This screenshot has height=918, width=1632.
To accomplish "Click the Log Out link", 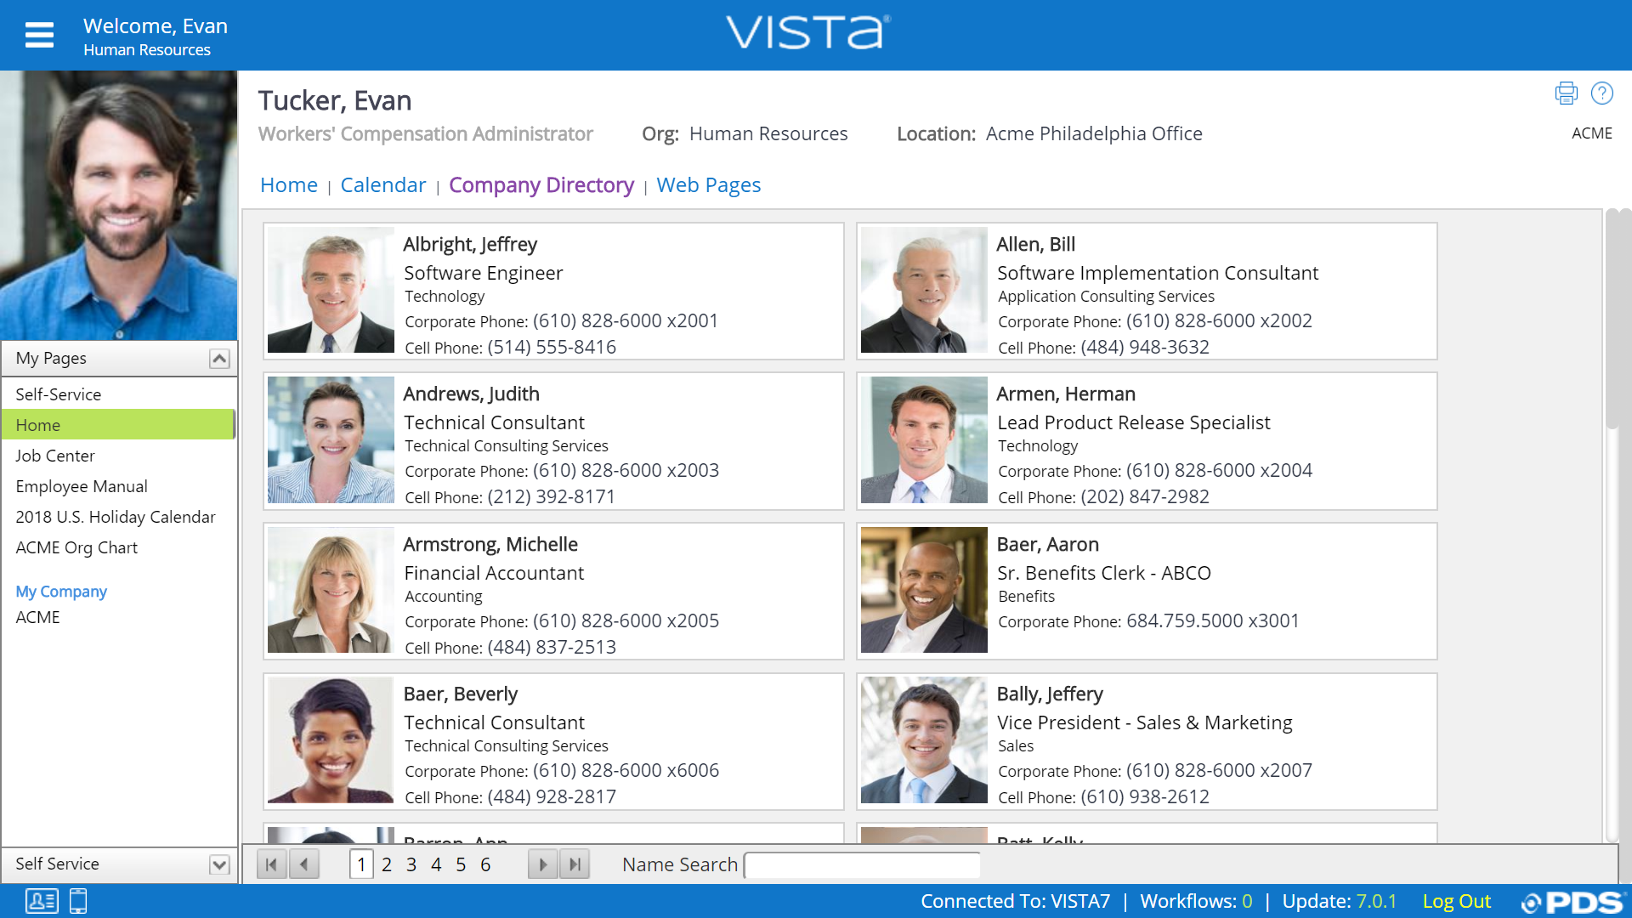I will coord(1456,901).
